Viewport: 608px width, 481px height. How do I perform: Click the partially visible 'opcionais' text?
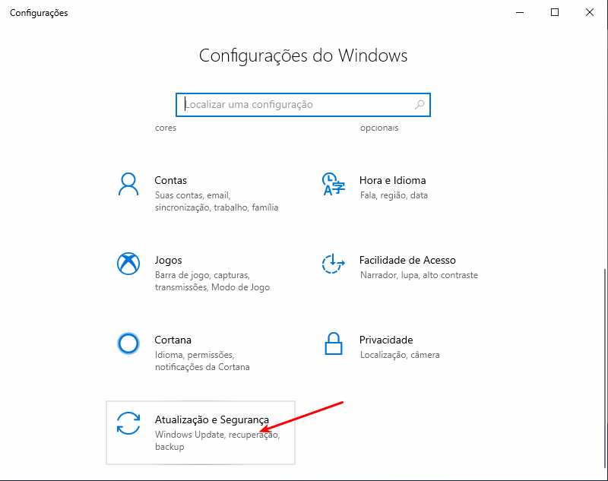point(379,128)
